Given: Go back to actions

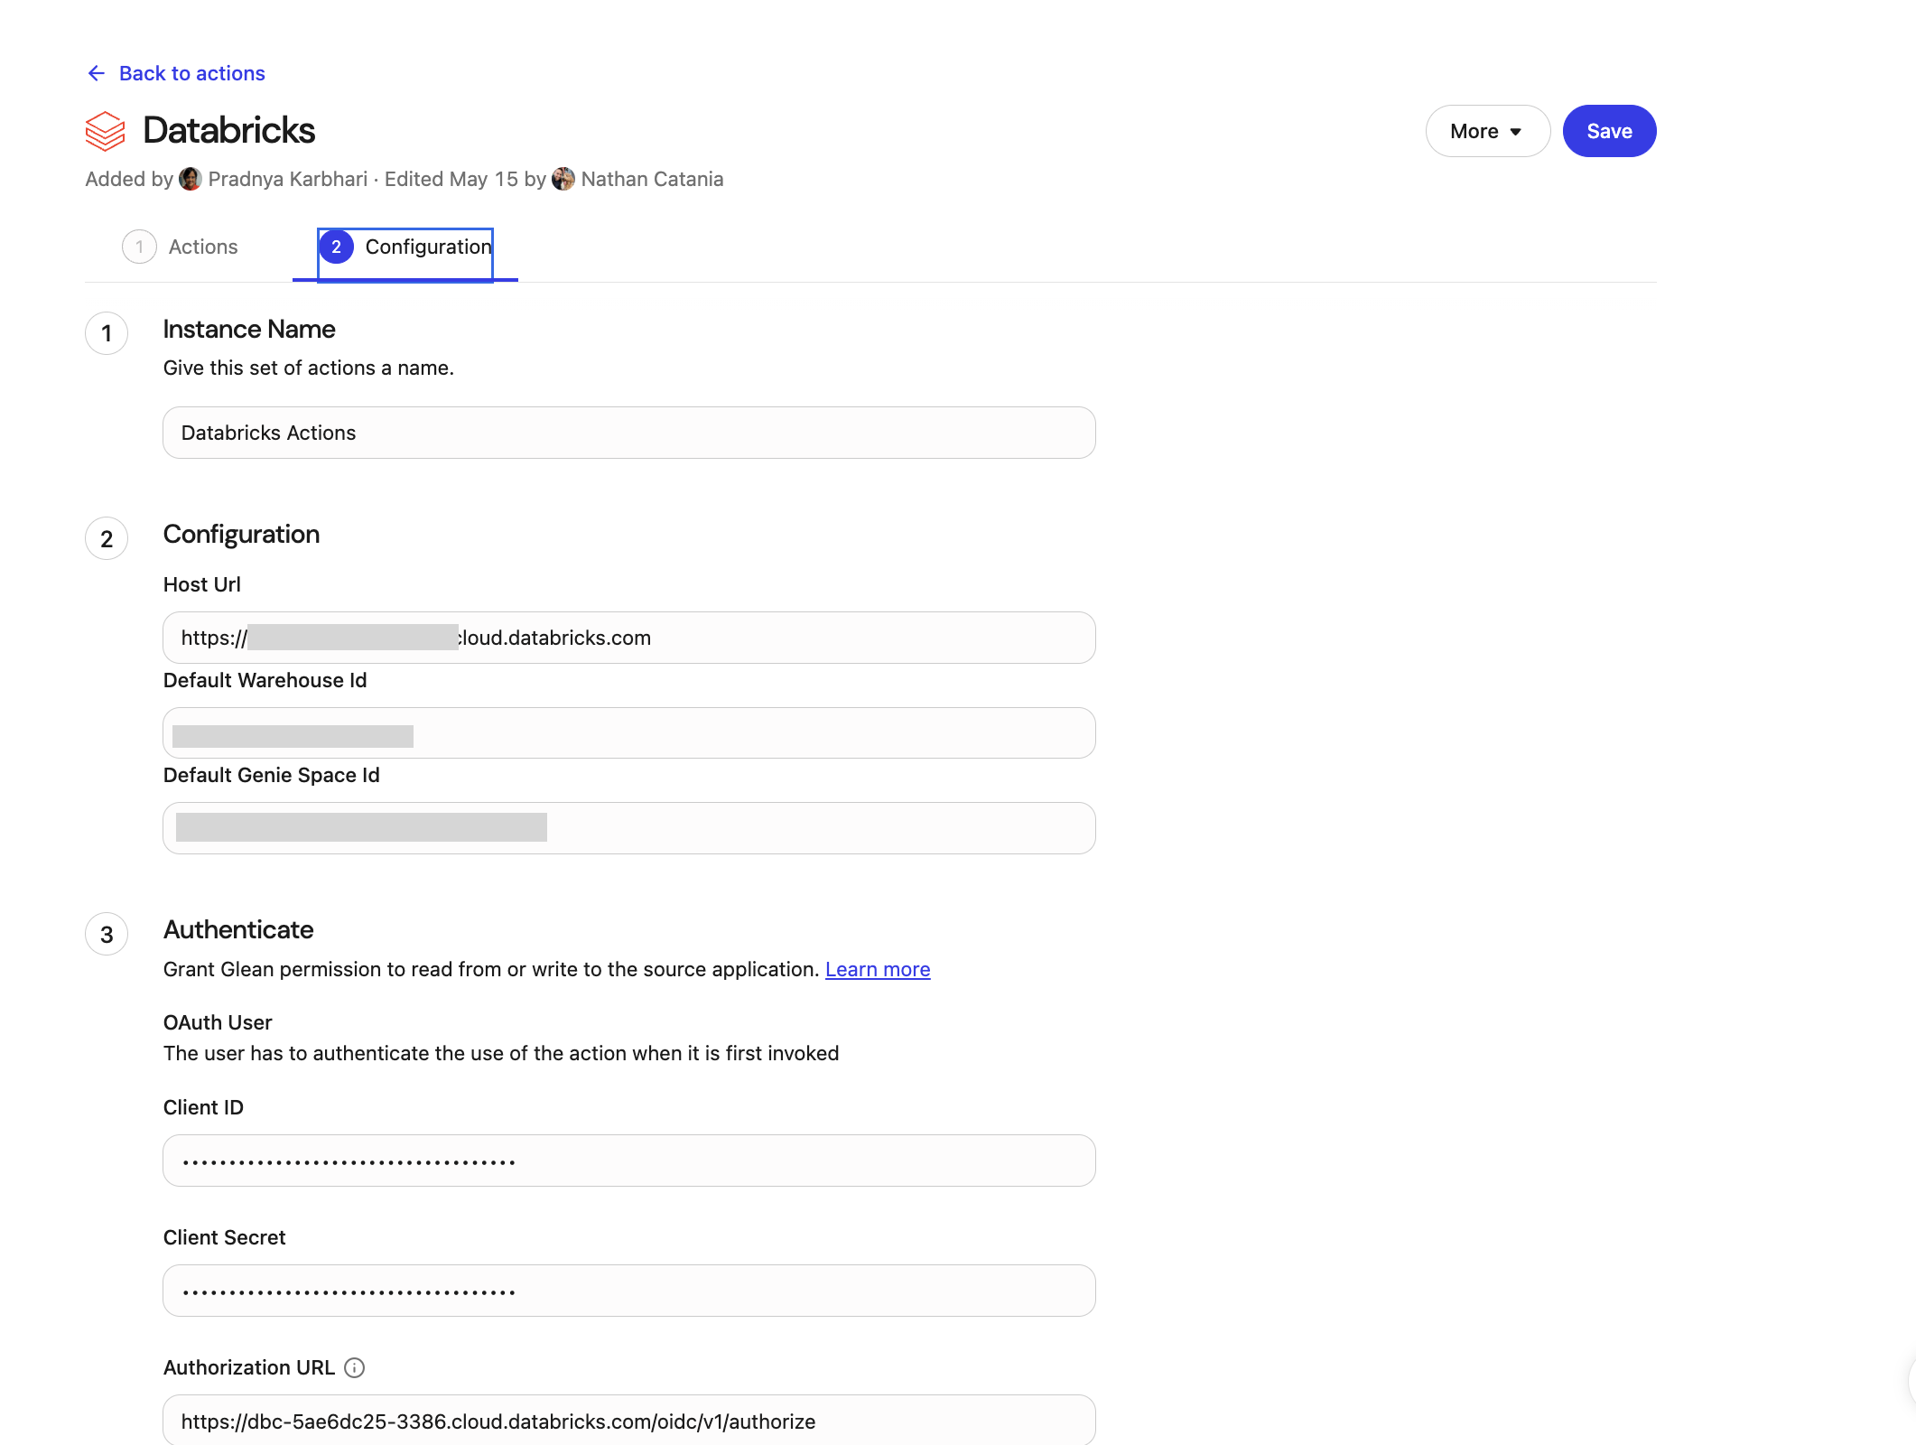Looking at the screenshot, I should coord(191,73).
